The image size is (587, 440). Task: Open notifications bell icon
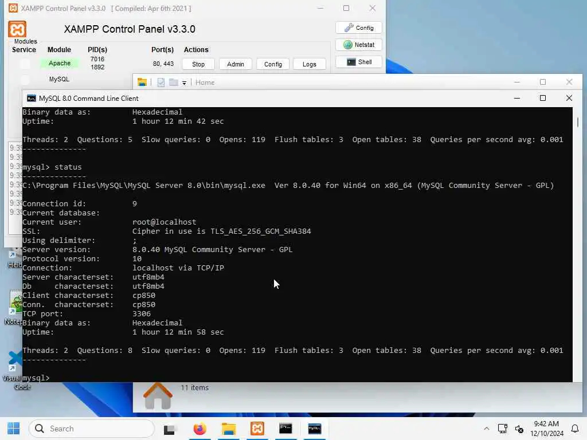pos(575,429)
